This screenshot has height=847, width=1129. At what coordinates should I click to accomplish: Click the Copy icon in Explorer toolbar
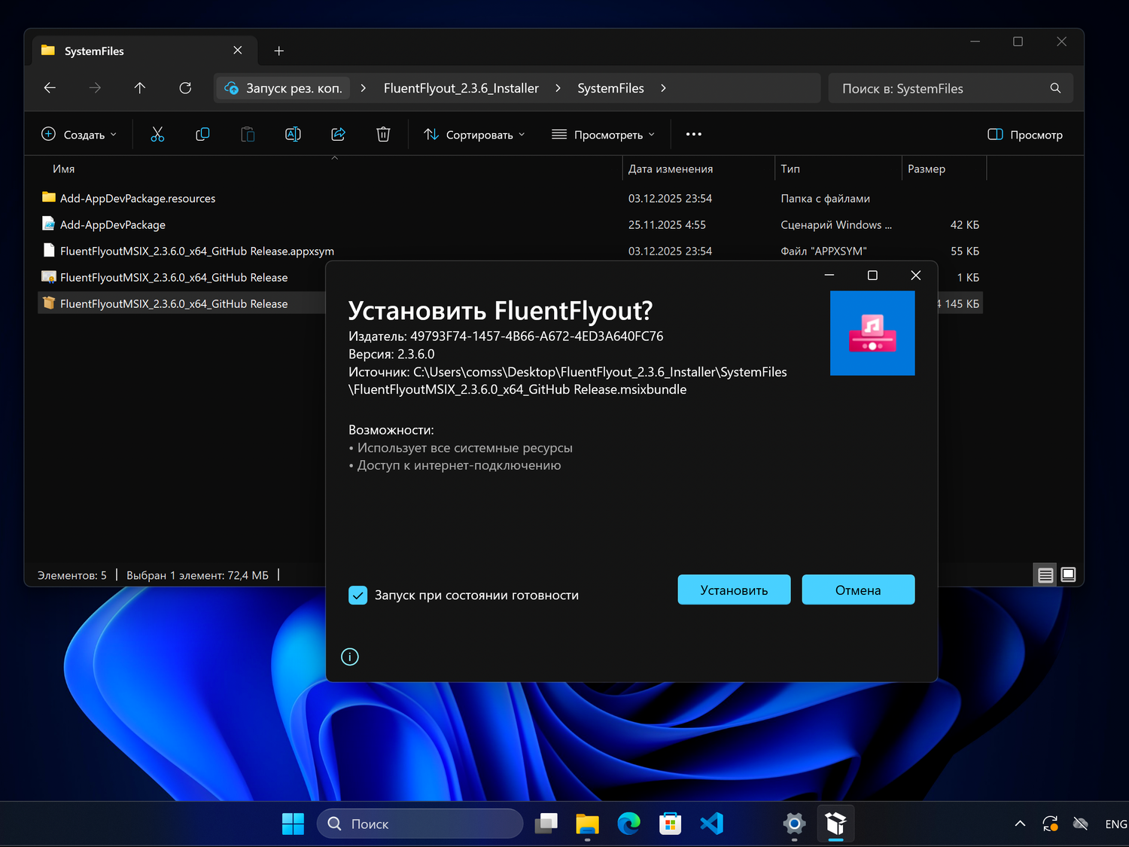click(202, 134)
